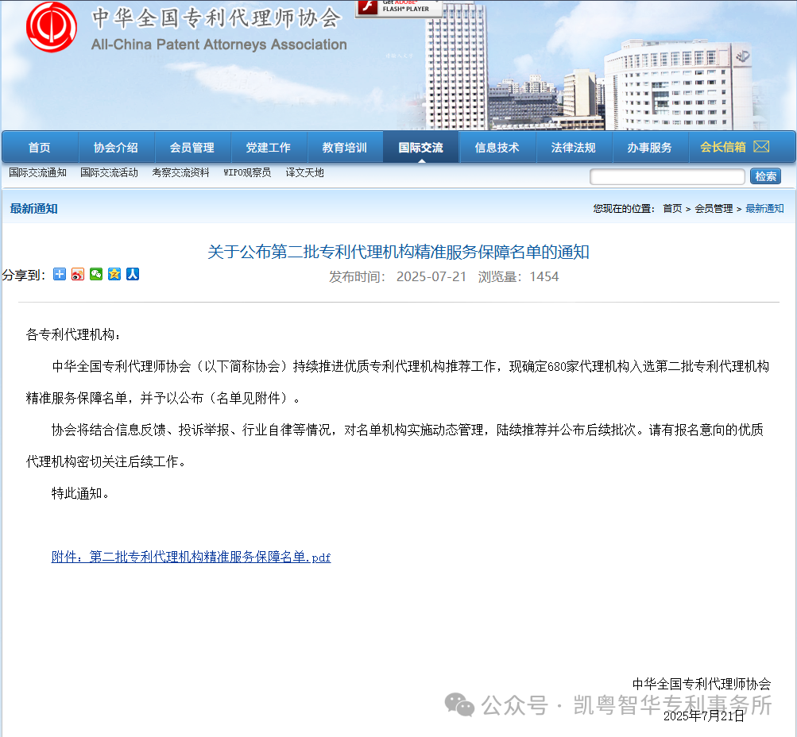Screen dimensions: 797x737
Task: Open more sharing options with plus icon
Action: (x=59, y=274)
